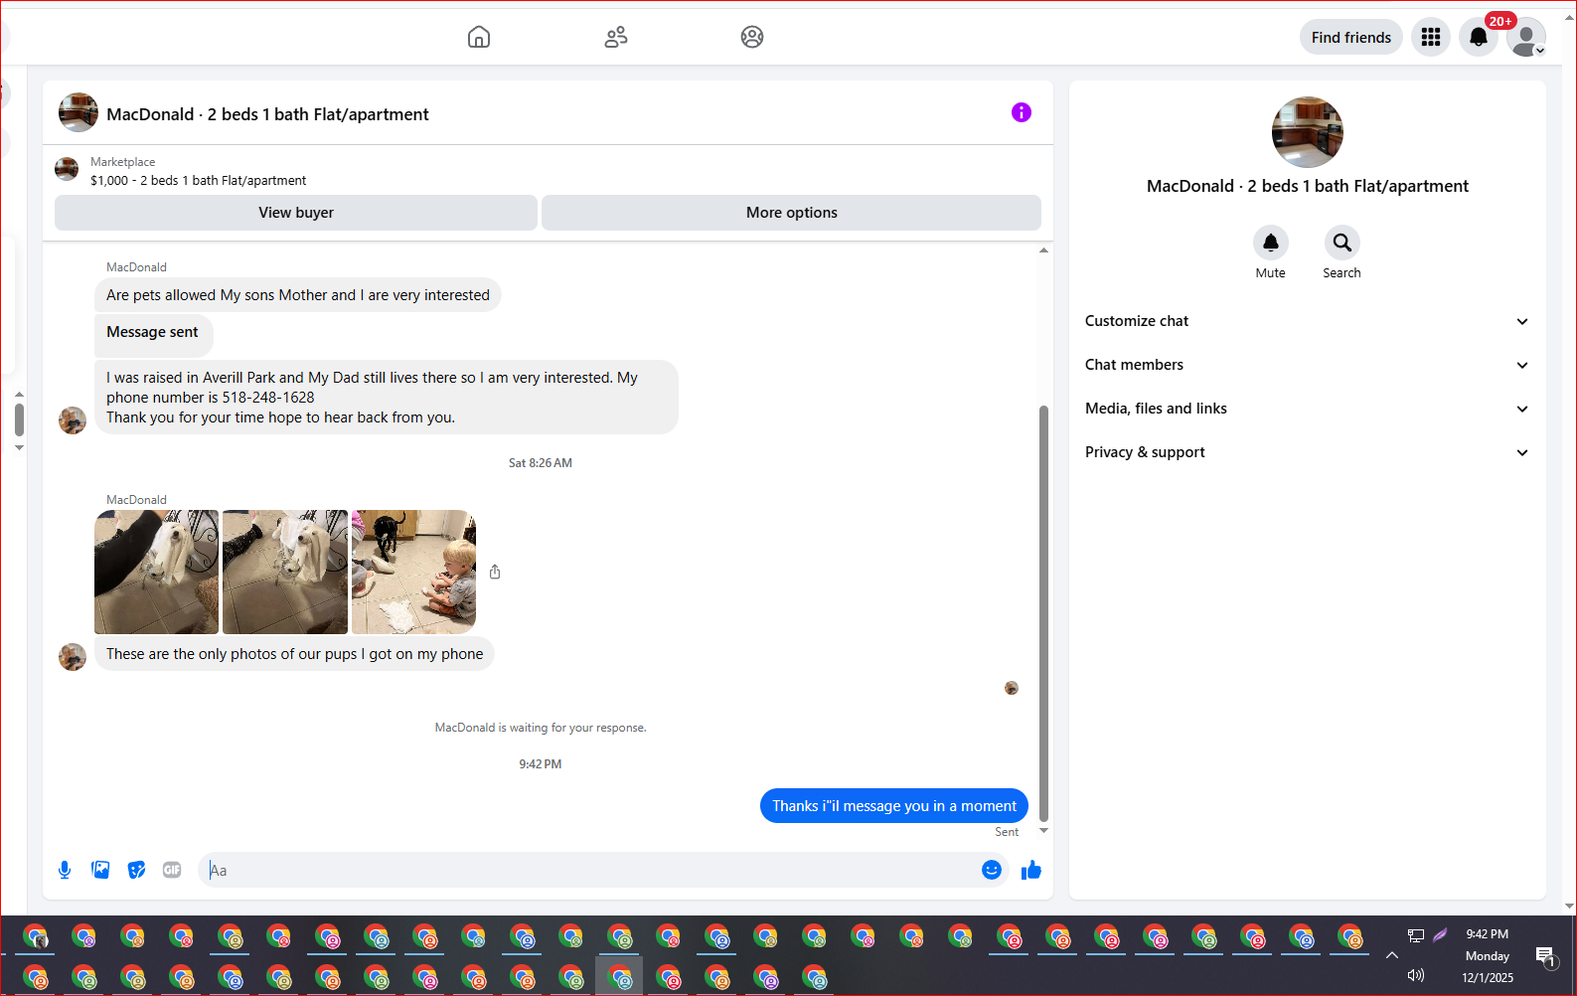
Task: Click the "Sent" status under the last message
Action: point(1007,832)
